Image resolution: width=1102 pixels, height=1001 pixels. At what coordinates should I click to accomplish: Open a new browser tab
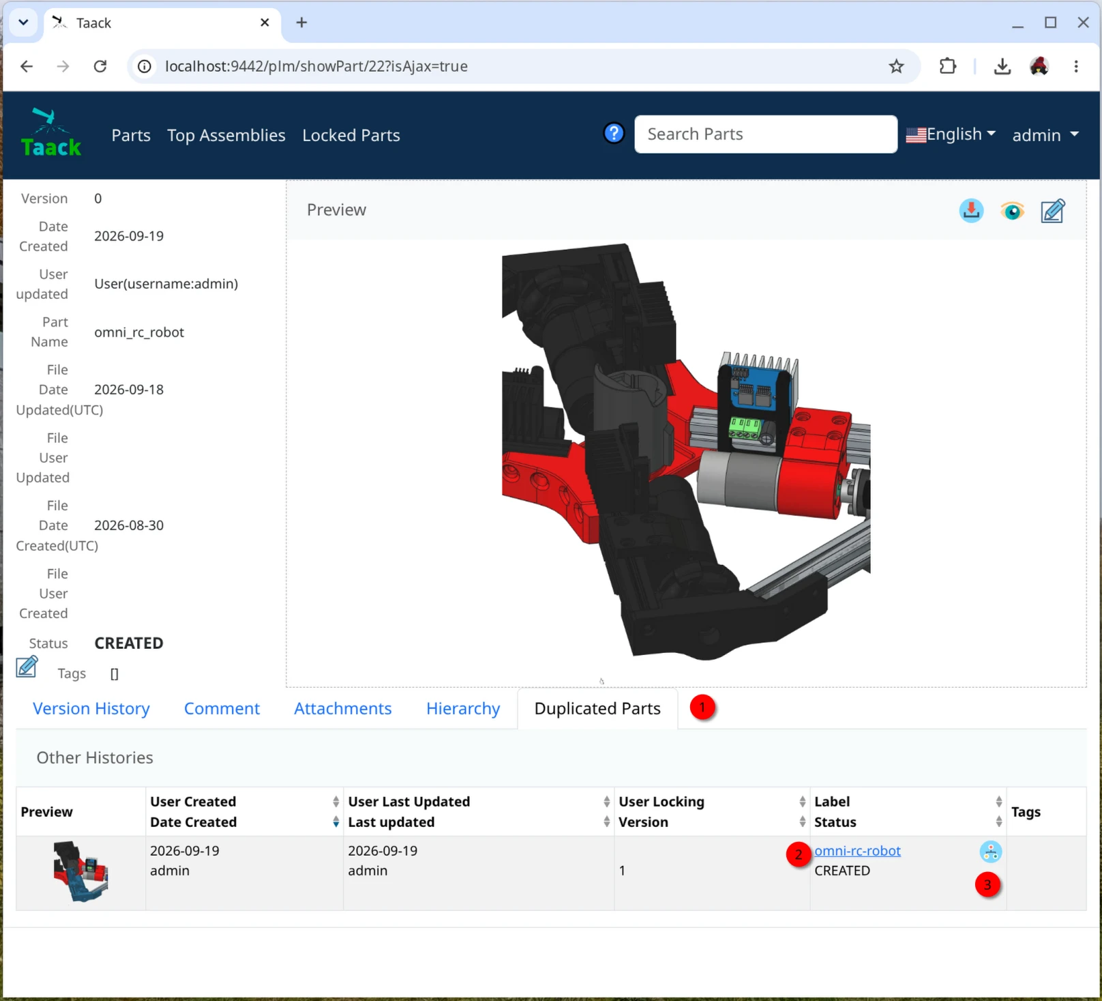(301, 23)
